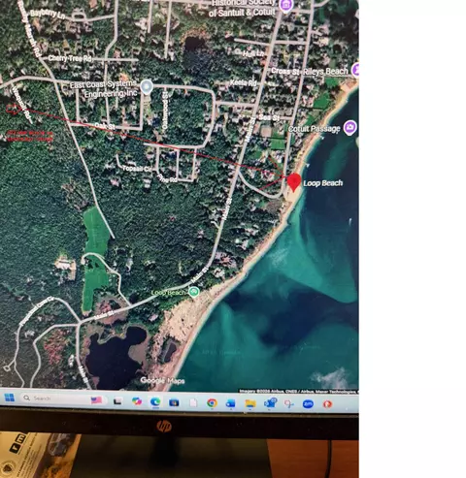Click the Topsail Cir street label
Image resolution: width=466 pixels, height=478 pixels.
pos(137,169)
